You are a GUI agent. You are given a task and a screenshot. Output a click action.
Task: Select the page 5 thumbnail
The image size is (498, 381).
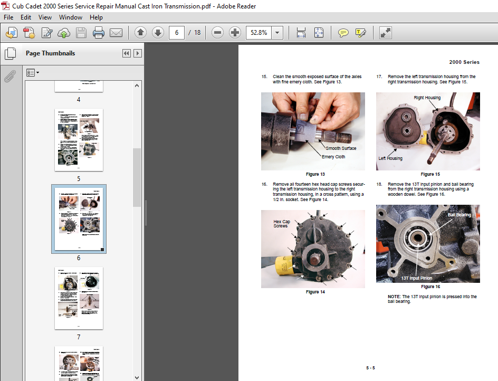pos(79,140)
